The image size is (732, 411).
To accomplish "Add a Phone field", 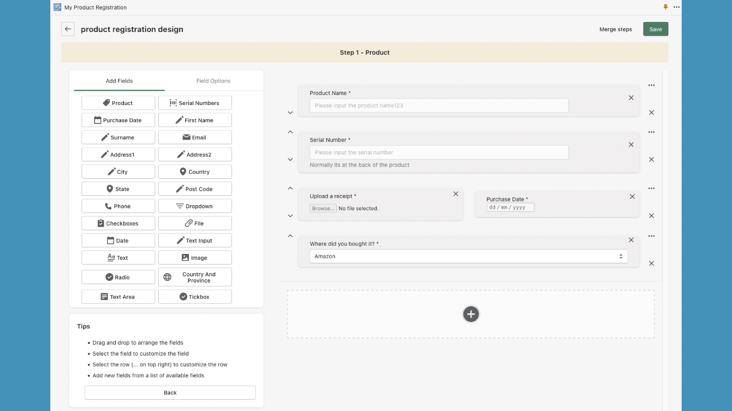I will point(118,206).
